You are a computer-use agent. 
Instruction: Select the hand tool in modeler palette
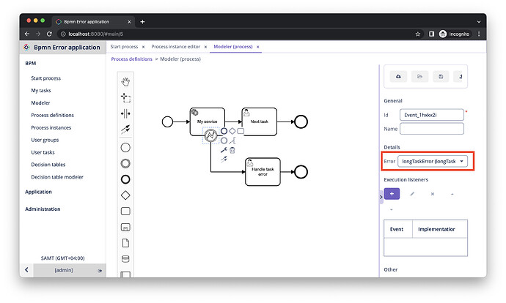tap(125, 82)
